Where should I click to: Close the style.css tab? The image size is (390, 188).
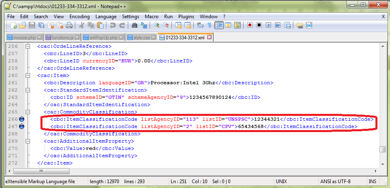[153, 37]
